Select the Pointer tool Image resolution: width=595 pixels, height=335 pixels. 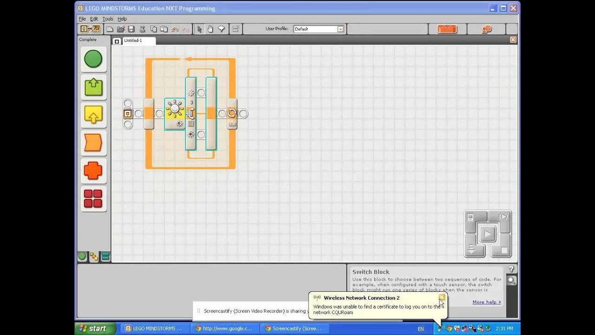199,29
